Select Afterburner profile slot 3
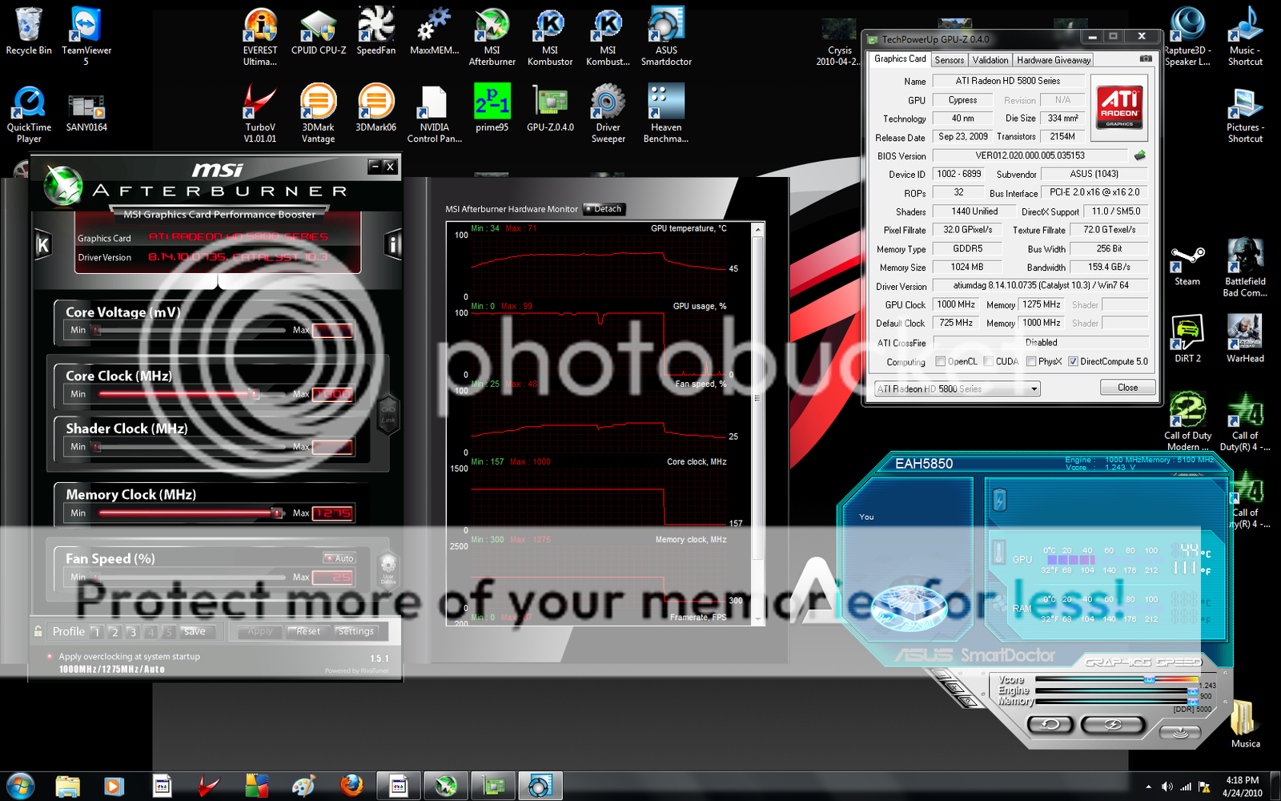This screenshot has width=1281, height=801. coord(133,632)
